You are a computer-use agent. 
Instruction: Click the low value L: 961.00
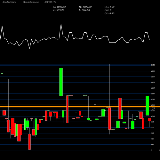84,10
